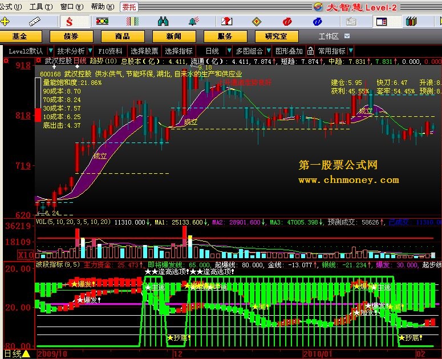The image size is (442, 359).
Task: Open the F10资料 view
Action: tap(110, 51)
